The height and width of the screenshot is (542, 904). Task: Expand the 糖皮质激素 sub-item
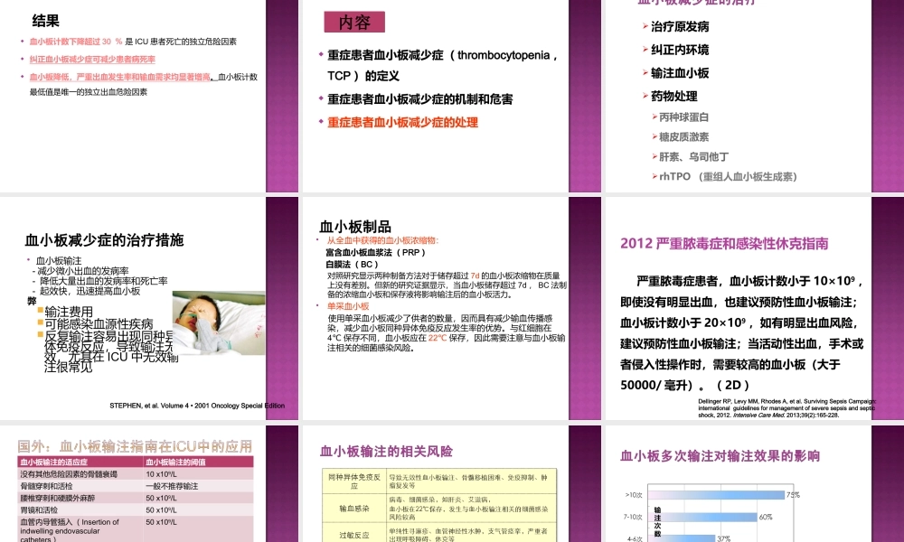tap(683, 136)
